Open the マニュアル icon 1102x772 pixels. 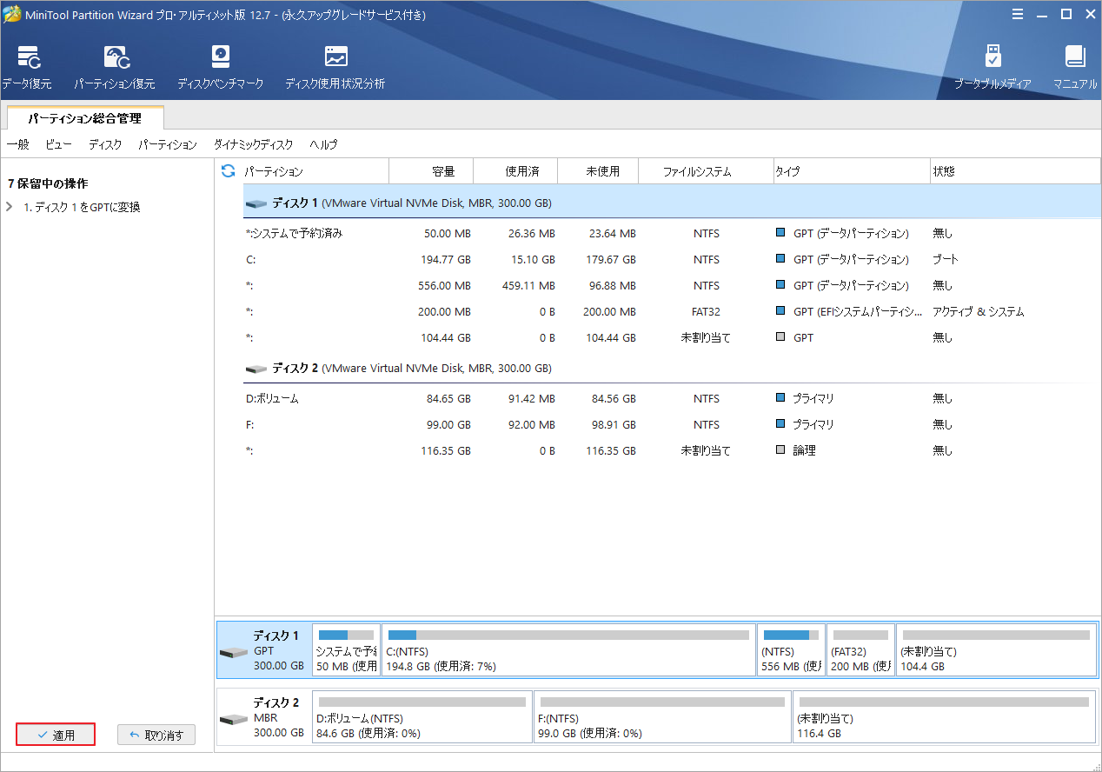pos(1074,65)
